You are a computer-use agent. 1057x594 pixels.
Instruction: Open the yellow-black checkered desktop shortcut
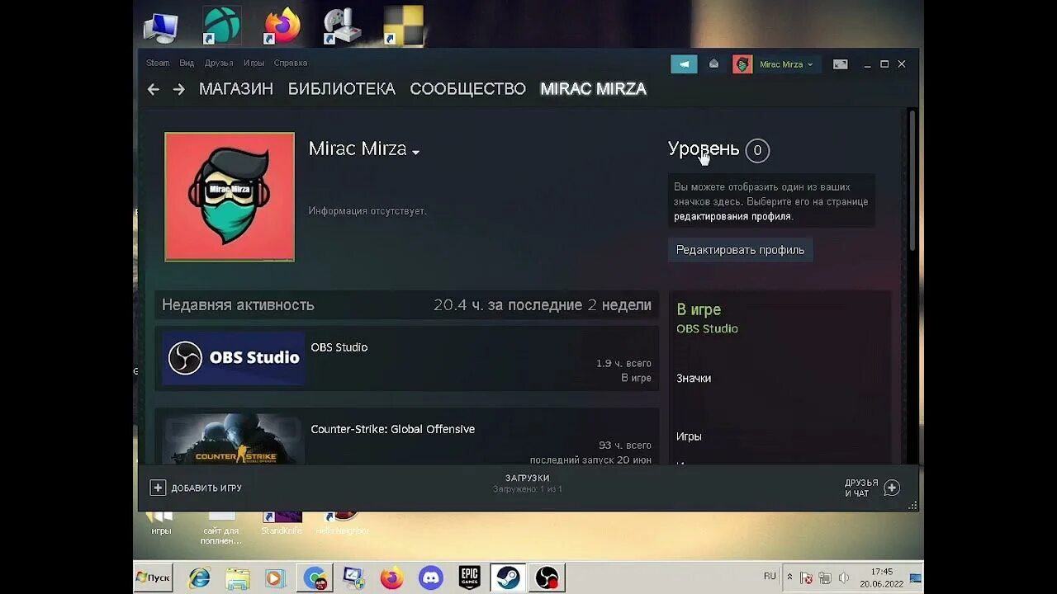pyautogui.click(x=404, y=26)
